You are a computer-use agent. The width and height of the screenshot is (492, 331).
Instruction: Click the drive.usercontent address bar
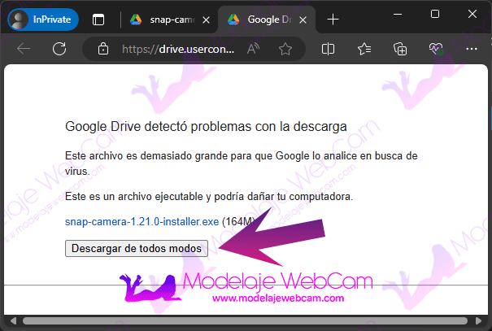(178, 50)
